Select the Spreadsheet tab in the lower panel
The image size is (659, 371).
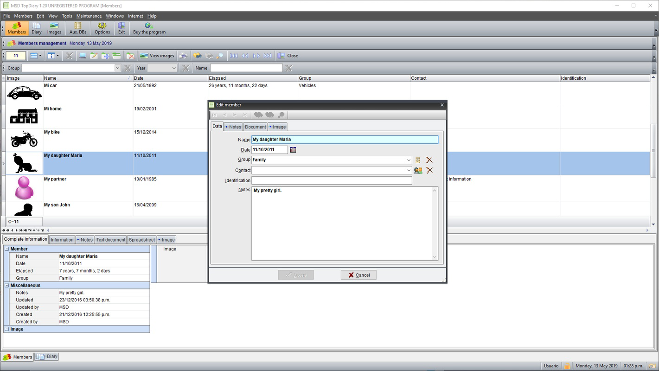(142, 240)
